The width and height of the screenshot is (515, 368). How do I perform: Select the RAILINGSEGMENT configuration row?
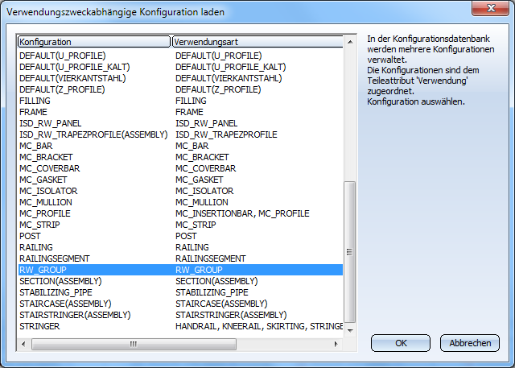tap(180, 258)
